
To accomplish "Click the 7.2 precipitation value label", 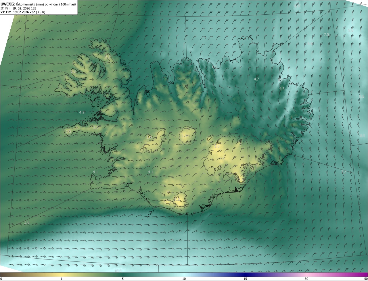I will (344, 172).
